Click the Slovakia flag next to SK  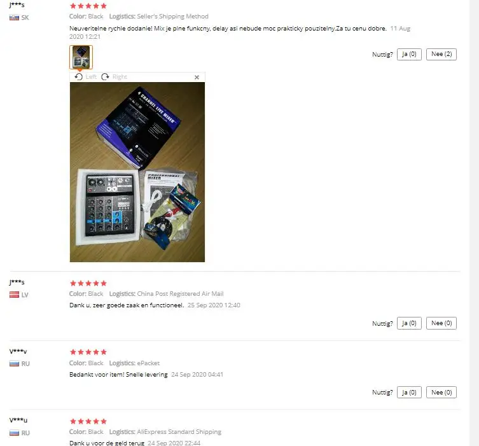(14, 18)
